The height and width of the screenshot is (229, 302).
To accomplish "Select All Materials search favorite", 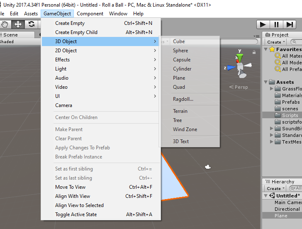I will coord(288,56).
